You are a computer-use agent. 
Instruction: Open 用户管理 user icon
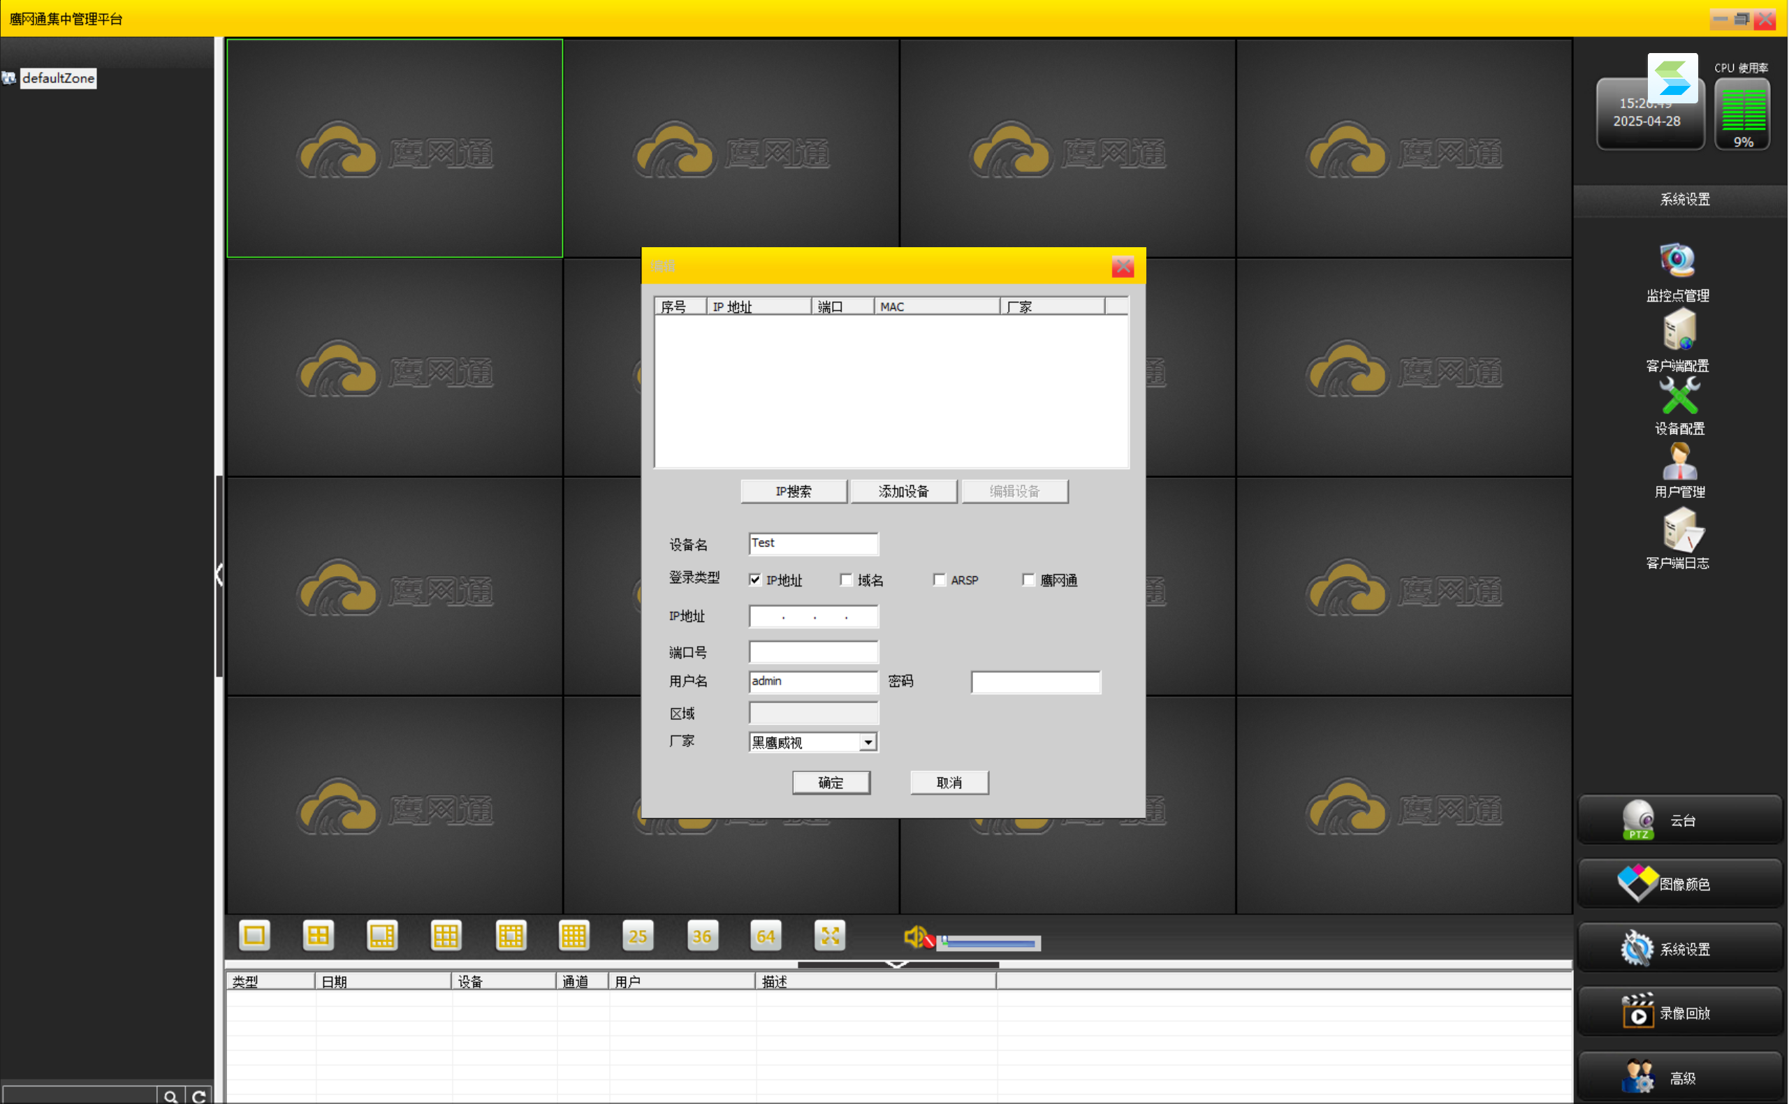(x=1679, y=461)
